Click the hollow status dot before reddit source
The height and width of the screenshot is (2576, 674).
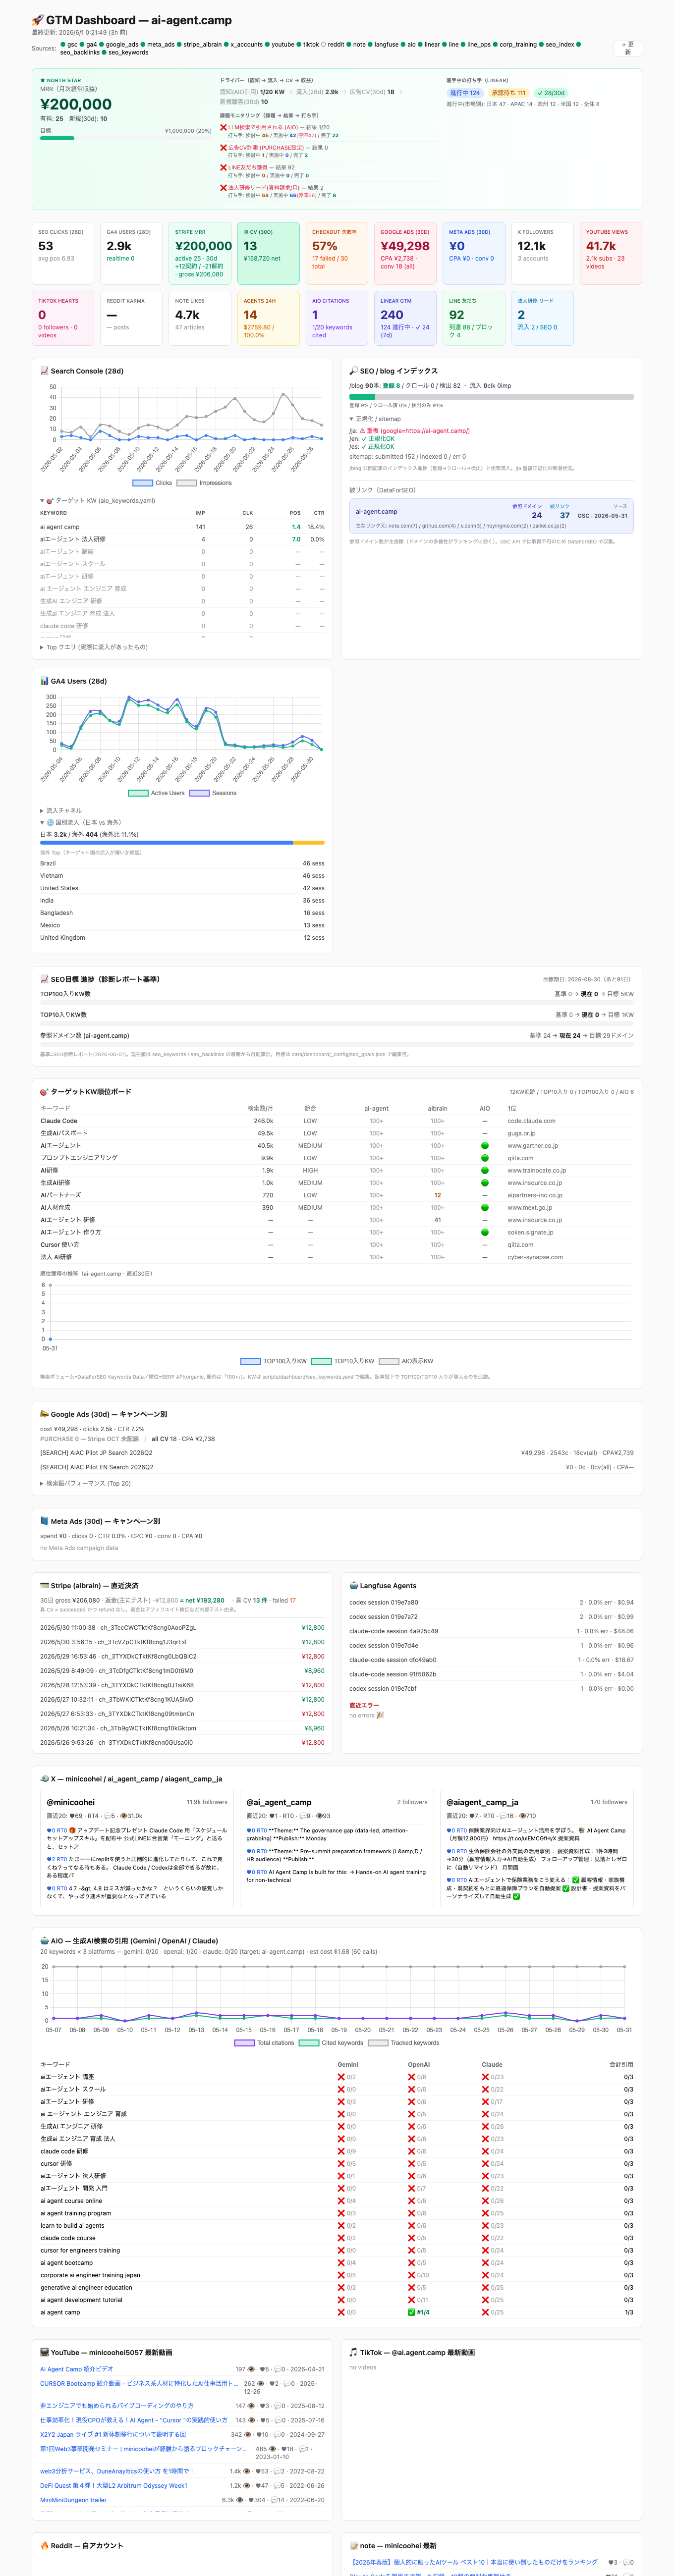(x=324, y=44)
